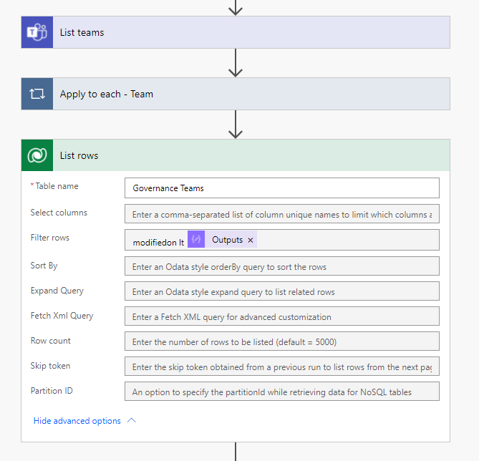Focus the Expand Query text box
This screenshot has height=461, width=479.
pos(281,291)
